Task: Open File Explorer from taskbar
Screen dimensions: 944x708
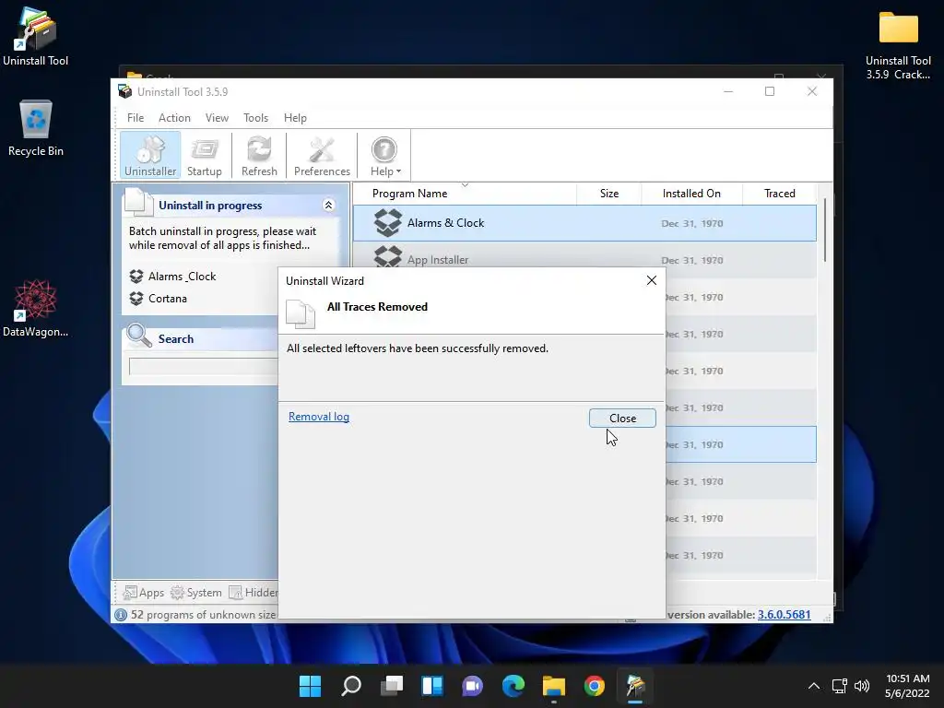Action: point(554,686)
